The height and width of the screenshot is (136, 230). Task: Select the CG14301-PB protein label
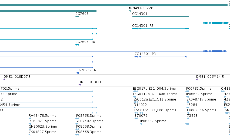pos(145,54)
